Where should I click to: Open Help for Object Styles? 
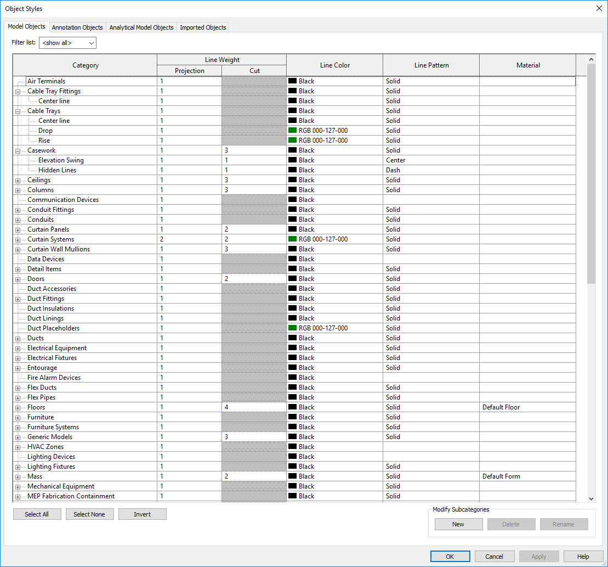pyautogui.click(x=583, y=556)
